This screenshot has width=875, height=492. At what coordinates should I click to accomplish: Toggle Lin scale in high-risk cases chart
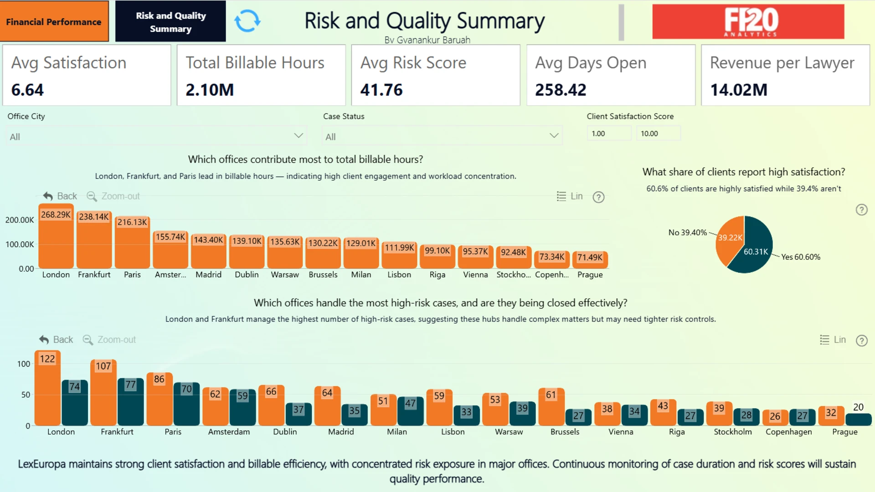833,340
